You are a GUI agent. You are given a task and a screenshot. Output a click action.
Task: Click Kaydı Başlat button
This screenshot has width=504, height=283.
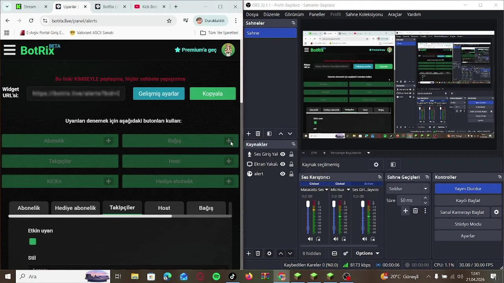pos(468,200)
